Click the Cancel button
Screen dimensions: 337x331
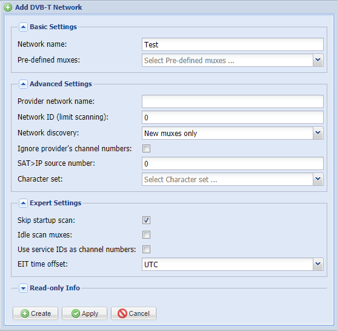coord(133,313)
